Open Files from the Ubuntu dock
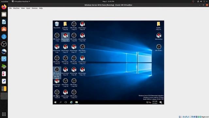This screenshot has width=209, height=118. point(4,14)
